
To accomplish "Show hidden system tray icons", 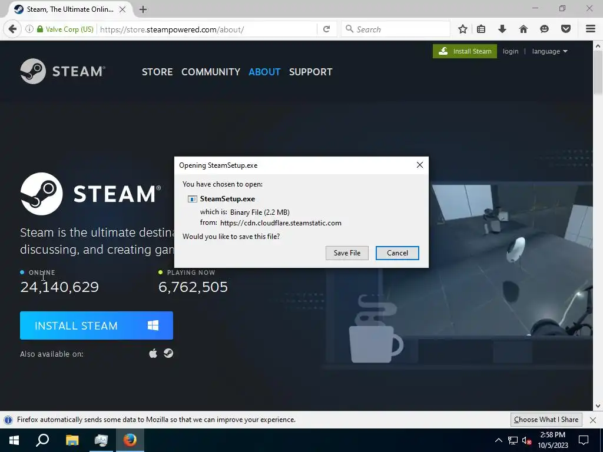I will (498, 440).
